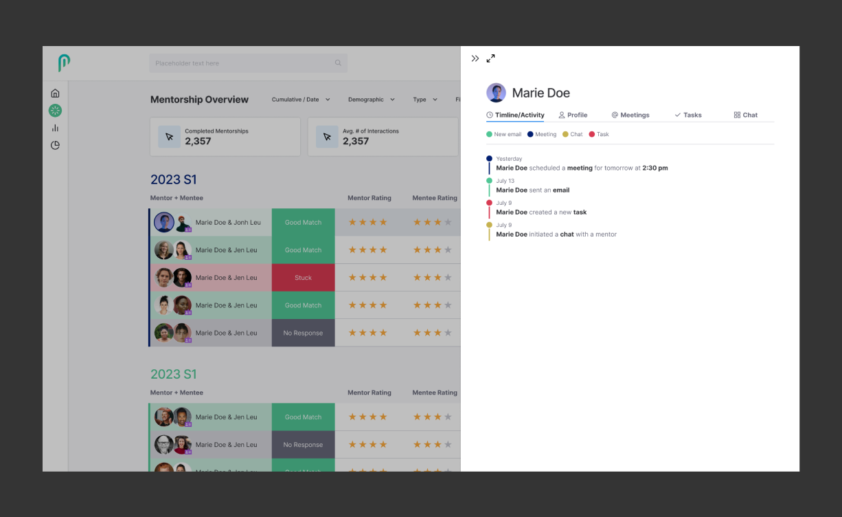Open the Type filter dropdown

click(x=424, y=100)
